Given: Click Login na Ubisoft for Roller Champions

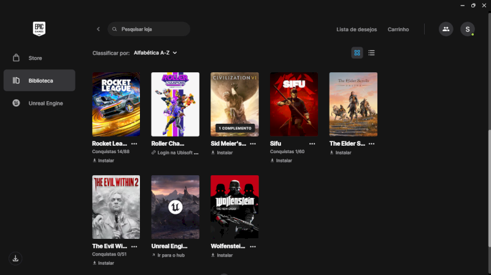Looking at the screenshot, I should tap(175, 153).
